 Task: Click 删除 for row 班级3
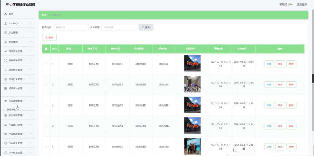[x=291, y=105]
